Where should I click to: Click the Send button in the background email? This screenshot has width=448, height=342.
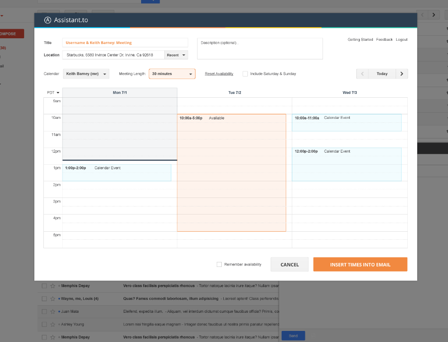point(293,336)
